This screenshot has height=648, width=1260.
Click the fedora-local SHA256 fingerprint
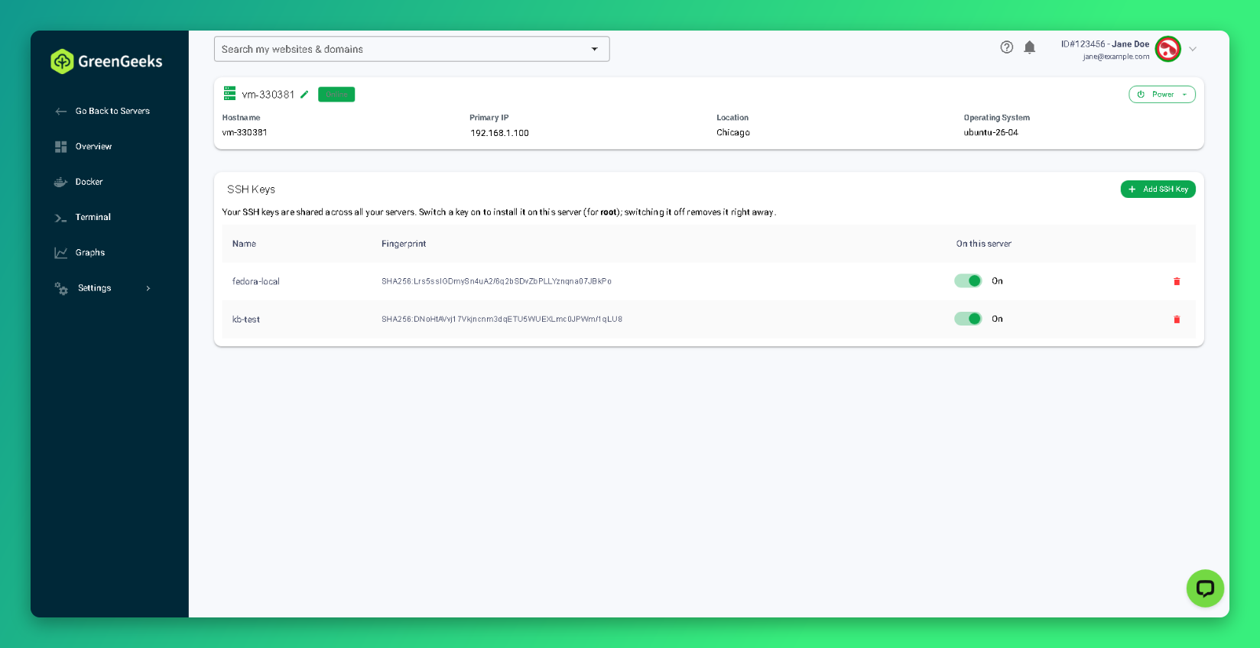[x=496, y=282]
